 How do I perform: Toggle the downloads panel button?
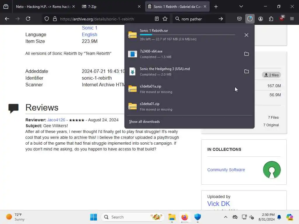250,19
